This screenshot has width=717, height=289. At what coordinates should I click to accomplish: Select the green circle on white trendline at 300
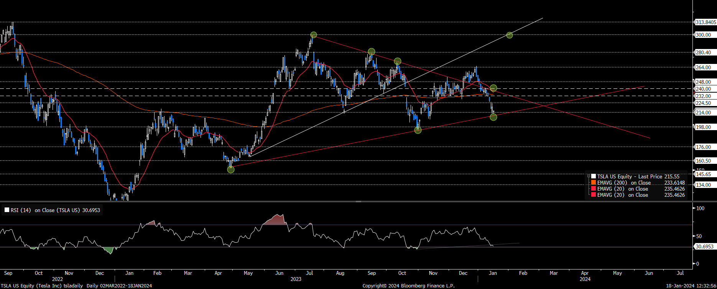[510, 35]
